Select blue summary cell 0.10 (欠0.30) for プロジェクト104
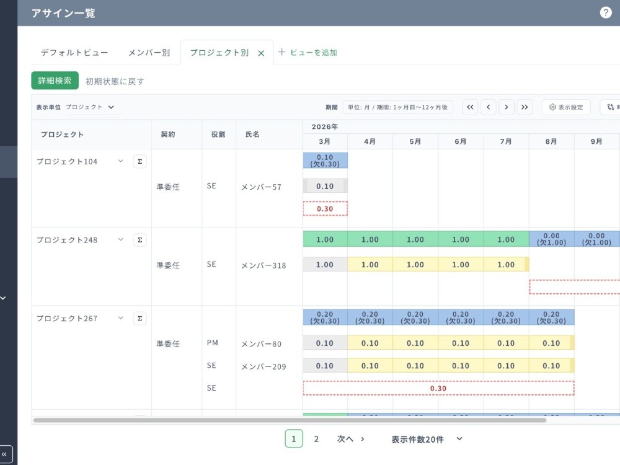 (x=325, y=161)
